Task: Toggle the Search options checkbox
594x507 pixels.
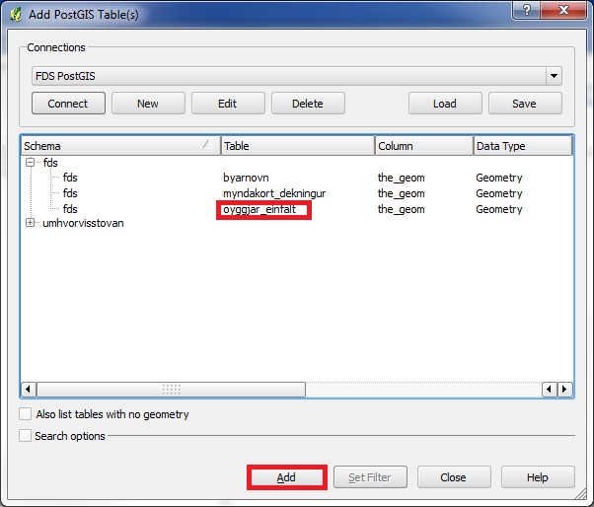Action: (x=25, y=435)
